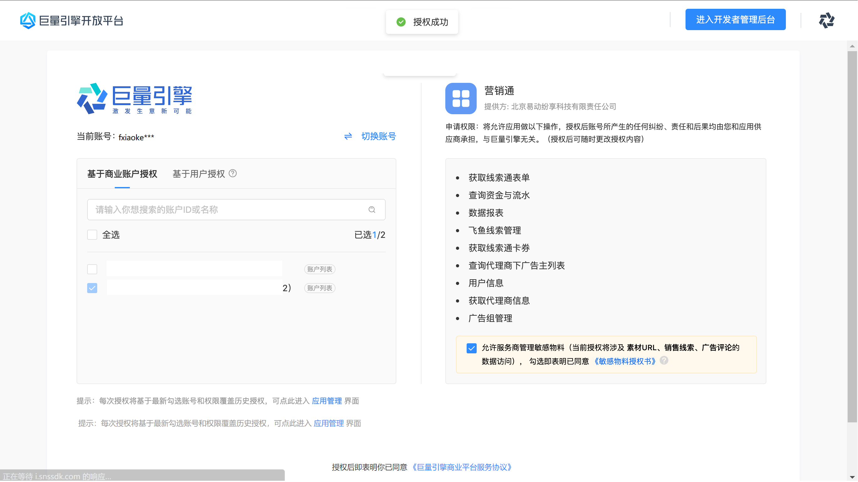Image resolution: width=858 pixels, height=482 pixels.
Task: Click 当前账号 fxiaoke*** text
Action: tap(115, 137)
